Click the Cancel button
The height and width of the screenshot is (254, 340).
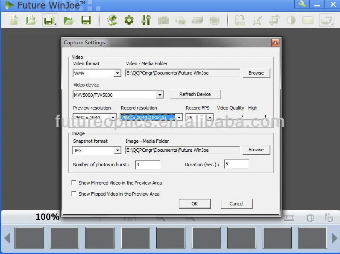237,204
